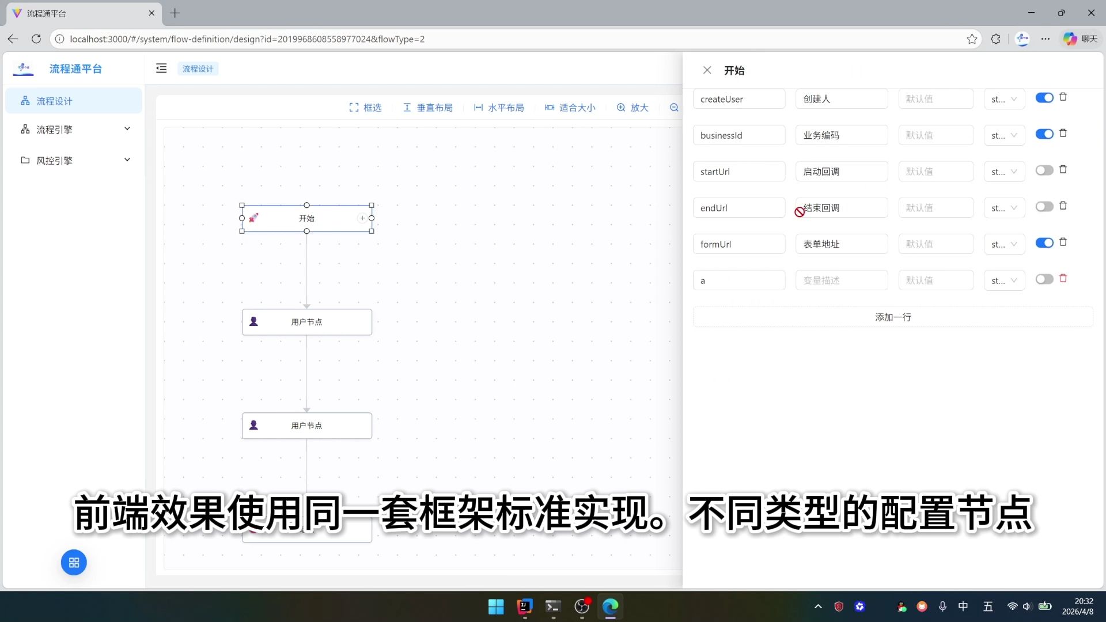Edit the endUrl variable name field

[x=739, y=208]
